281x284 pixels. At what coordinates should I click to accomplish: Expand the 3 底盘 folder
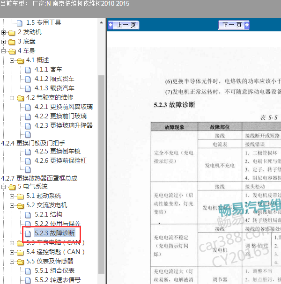pyautogui.click(x=3, y=42)
